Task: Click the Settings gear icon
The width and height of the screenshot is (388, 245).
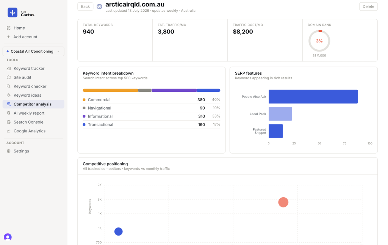Action: point(9,151)
